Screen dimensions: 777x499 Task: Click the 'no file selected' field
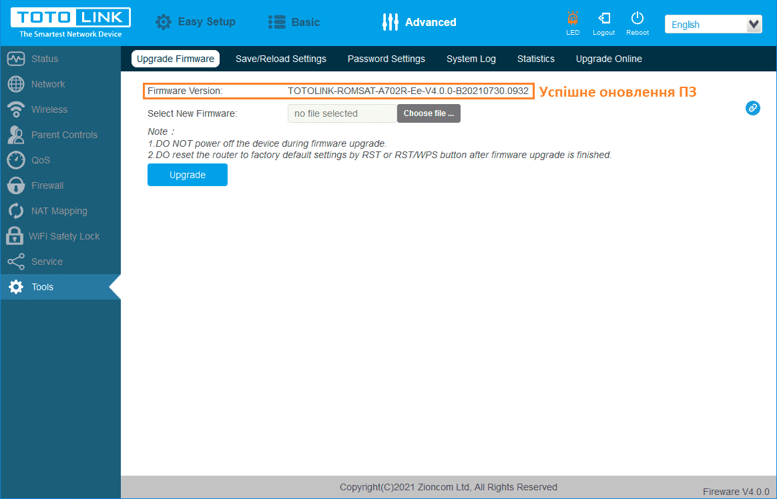coord(342,113)
